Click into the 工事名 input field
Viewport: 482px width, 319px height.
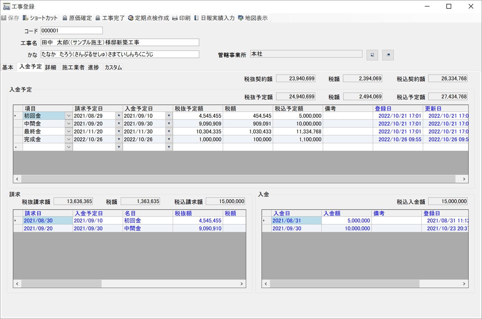click(x=119, y=42)
